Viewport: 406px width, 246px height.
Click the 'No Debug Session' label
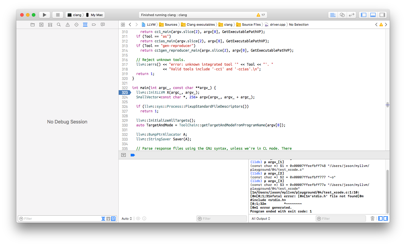pyautogui.click(x=67, y=122)
